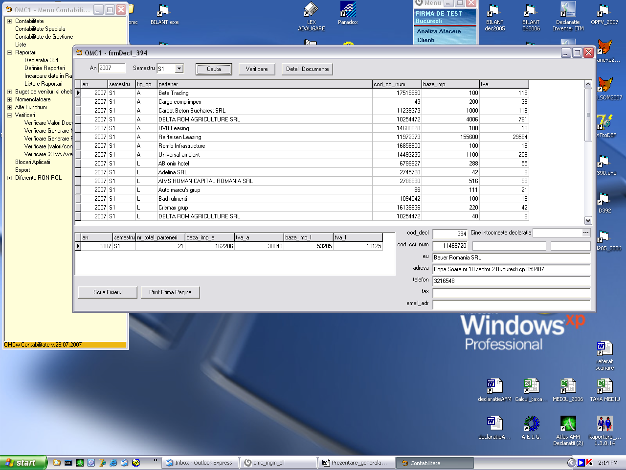Expand the quick launch overflow chevron

pos(156,460)
